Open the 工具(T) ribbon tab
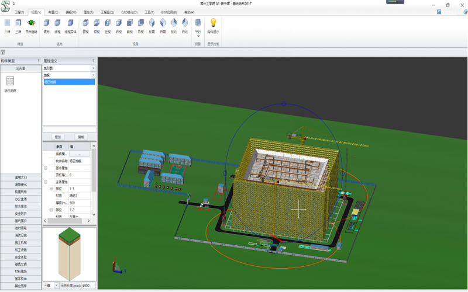 [x=149, y=12]
